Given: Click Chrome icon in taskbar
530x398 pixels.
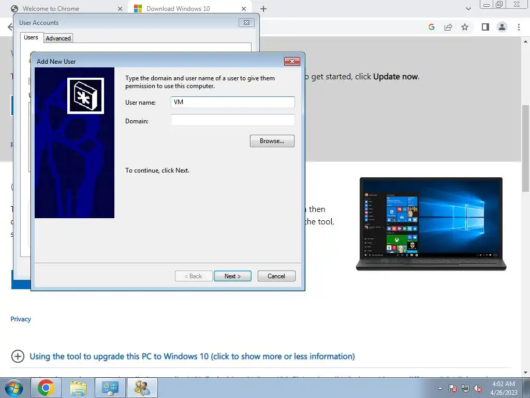Looking at the screenshot, I should tap(46, 388).
